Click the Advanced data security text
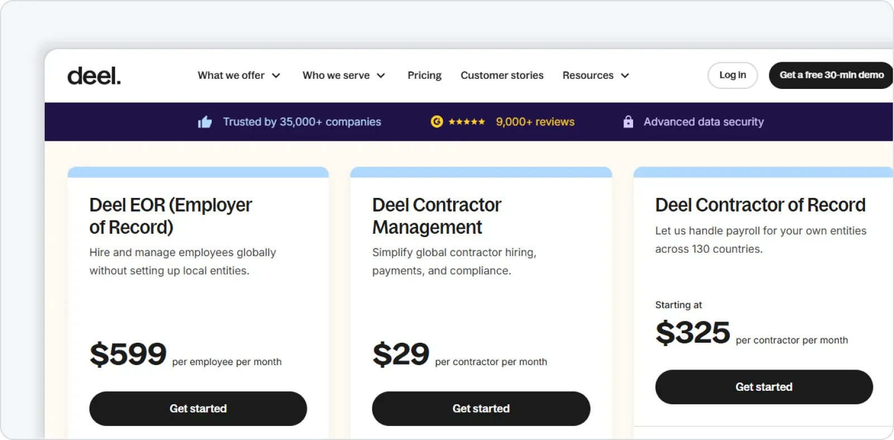Screen dimensions: 894x440 pyautogui.click(x=703, y=122)
